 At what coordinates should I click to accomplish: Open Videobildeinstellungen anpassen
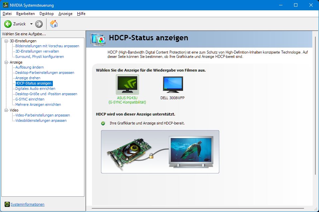[41, 120]
